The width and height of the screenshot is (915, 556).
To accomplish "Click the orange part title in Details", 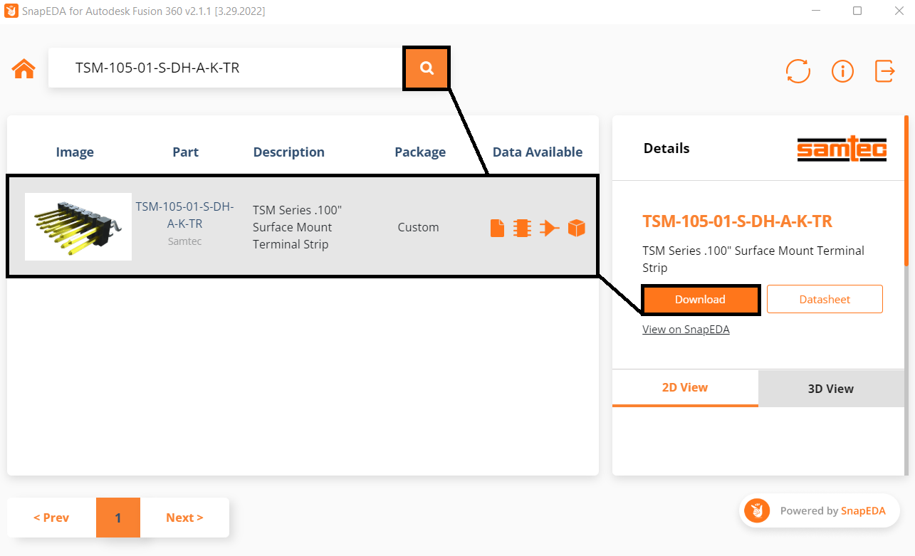I will click(738, 221).
